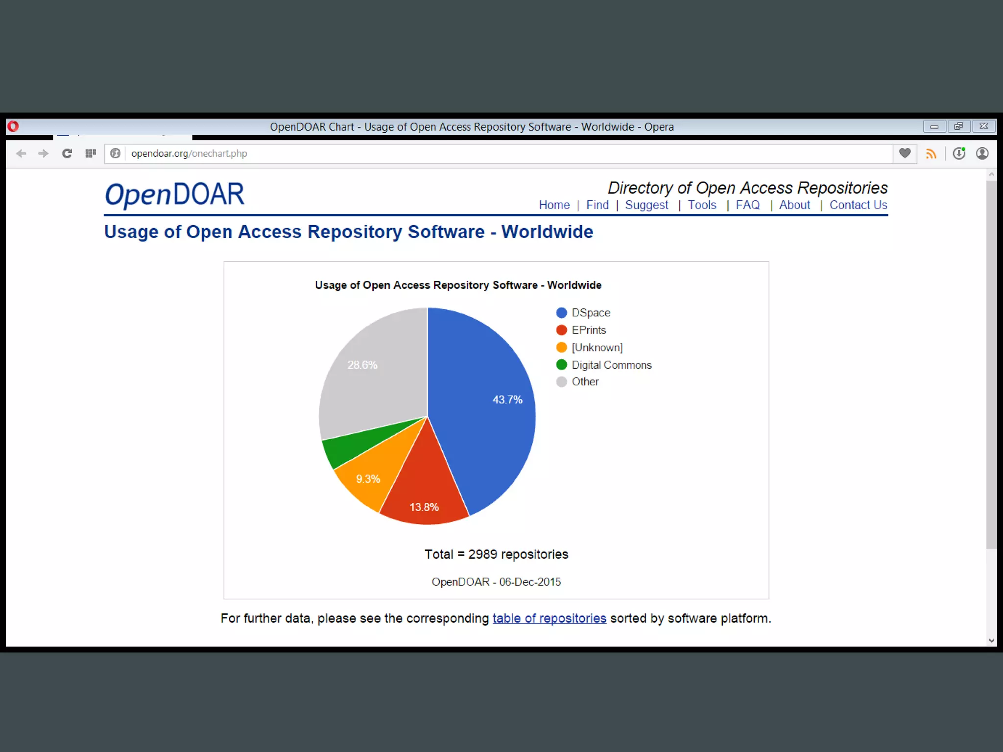Image resolution: width=1003 pixels, height=752 pixels.
Task: Follow the table of repositories link
Action: (x=549, y=618)
